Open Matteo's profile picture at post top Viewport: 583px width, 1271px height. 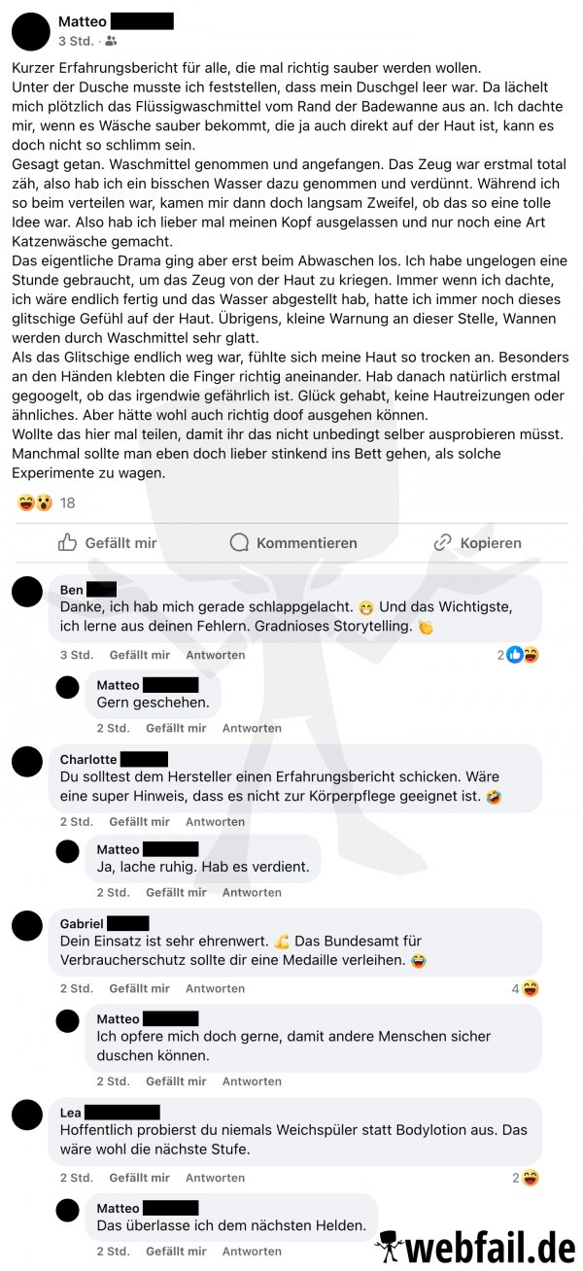point(30,31)
